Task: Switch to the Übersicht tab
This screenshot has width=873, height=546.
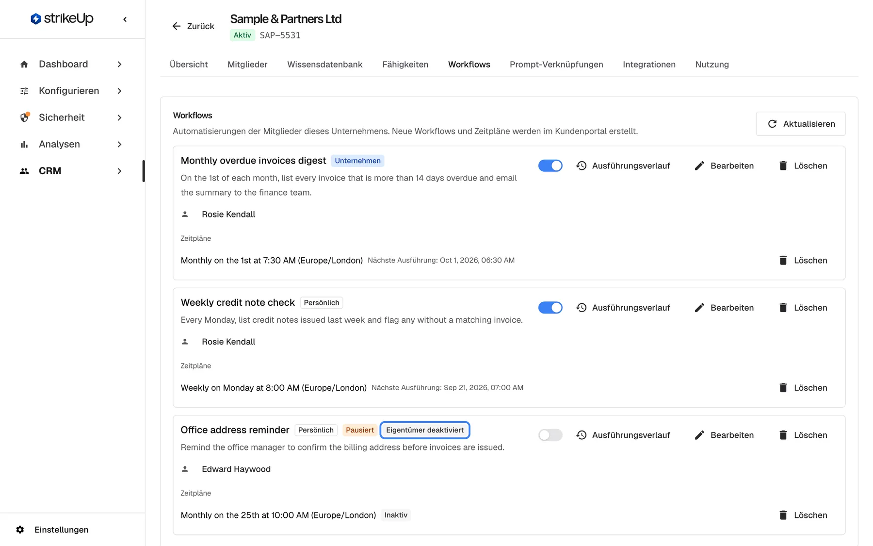Action: coord(189,65)
